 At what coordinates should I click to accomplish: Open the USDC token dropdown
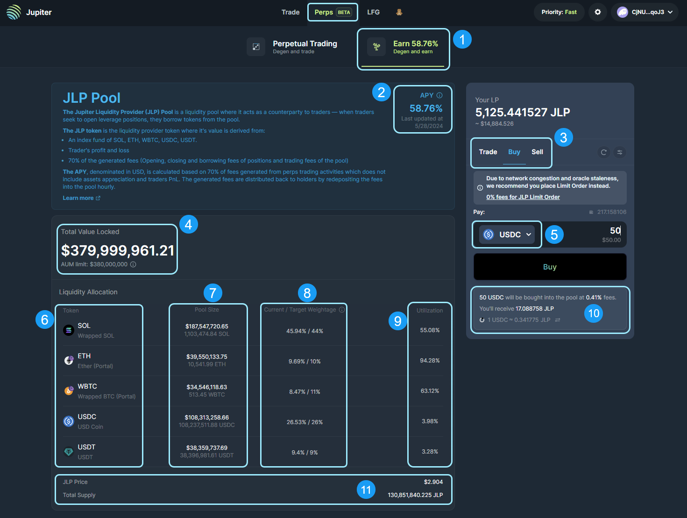pos(507,234)
